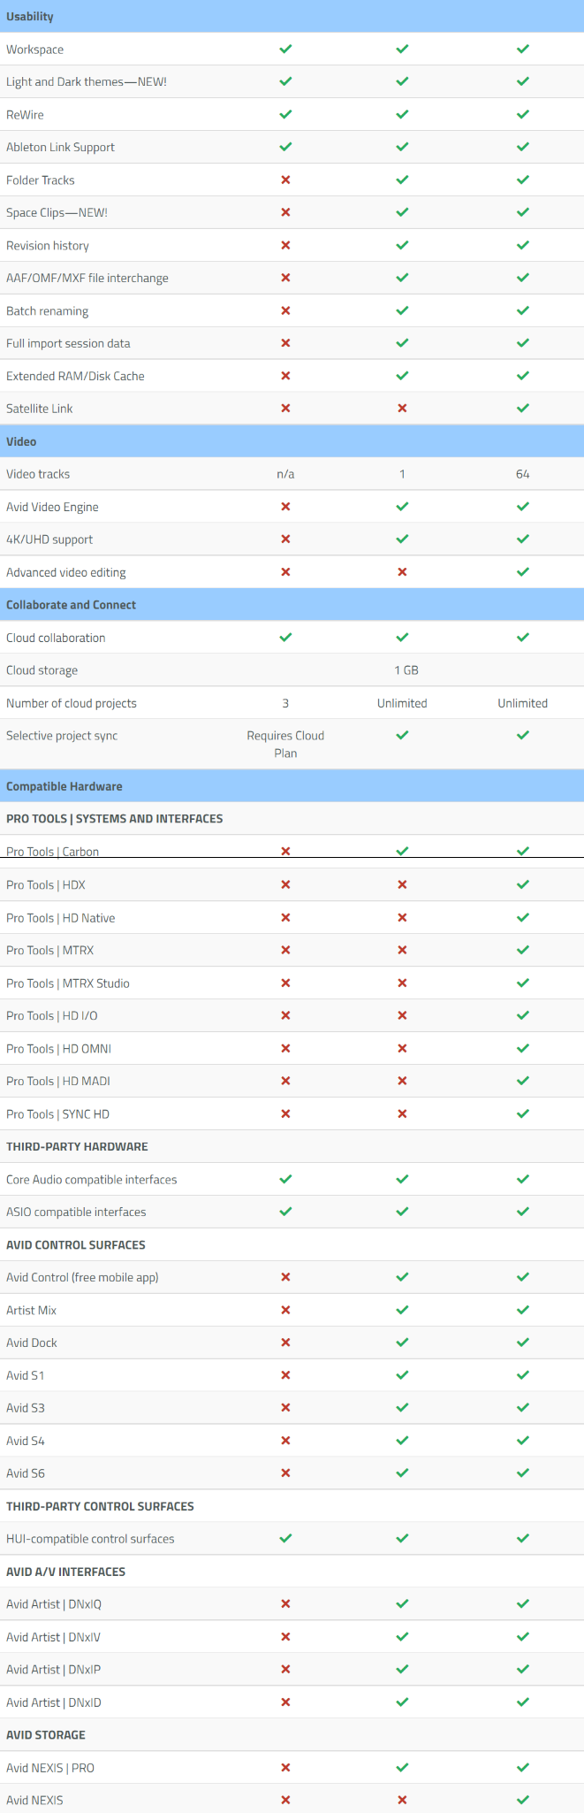This screenshot has height=1813, width=584.
Task: Click the red cross in Avid Dock row
Action: coord(285,1343)
